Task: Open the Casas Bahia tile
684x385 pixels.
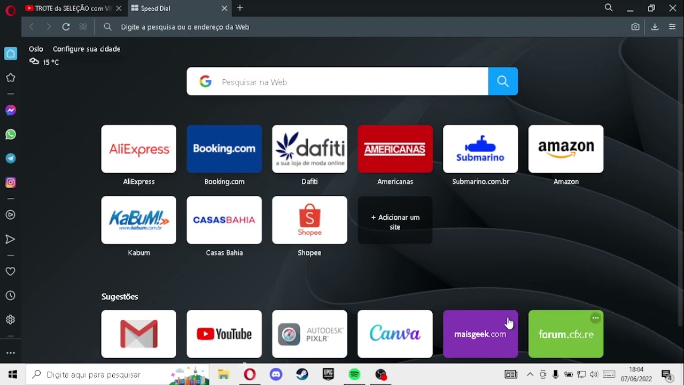Action: (x=224, y=220)
